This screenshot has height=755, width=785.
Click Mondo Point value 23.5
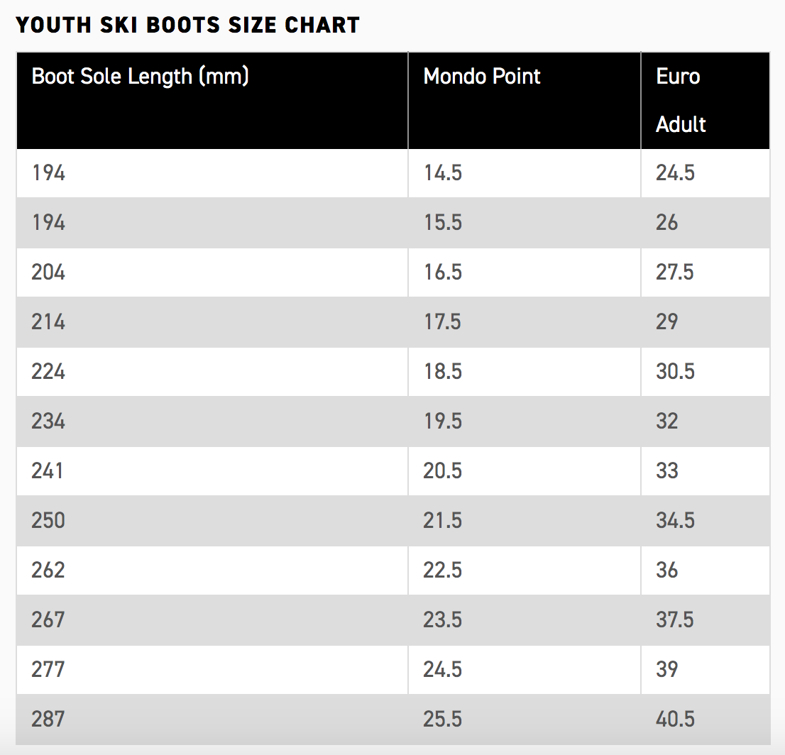[443, 620]
